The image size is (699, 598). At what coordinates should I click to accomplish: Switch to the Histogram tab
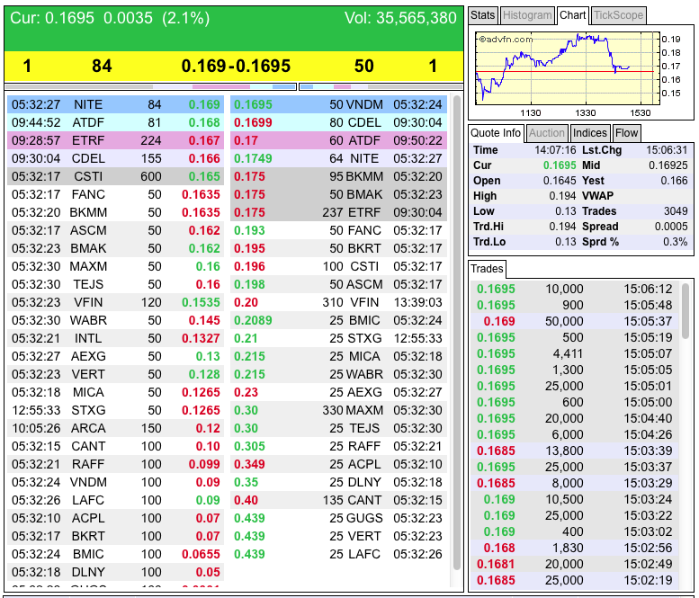(527, 15)
